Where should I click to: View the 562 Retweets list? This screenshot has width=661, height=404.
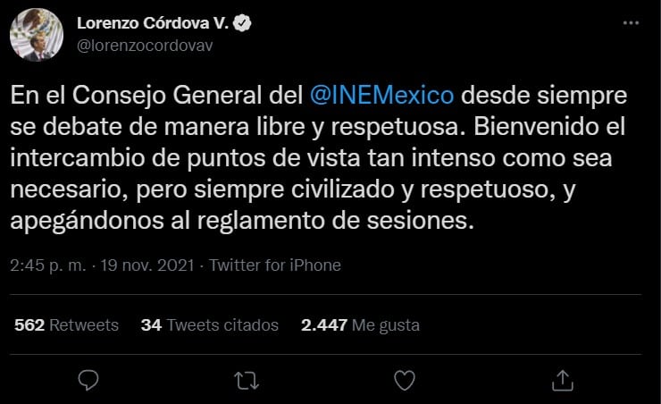67,325
